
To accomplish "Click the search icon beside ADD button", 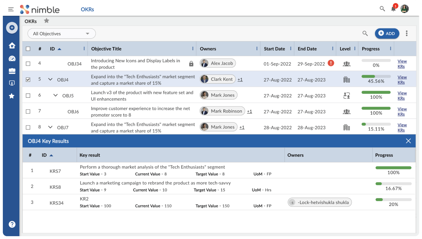I will pyautogui.click(x=365, y=33).
